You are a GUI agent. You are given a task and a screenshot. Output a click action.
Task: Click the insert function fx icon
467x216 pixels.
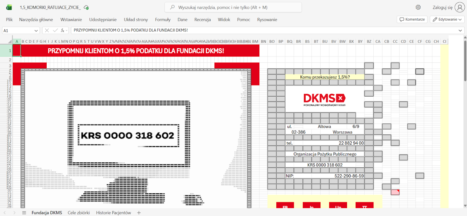tap(62, 30)
